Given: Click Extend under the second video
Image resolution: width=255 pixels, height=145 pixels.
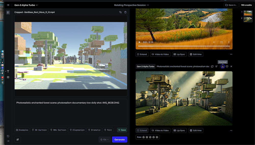Looking at the screenshot, I should pyautogui.click(x=142, y=130).
